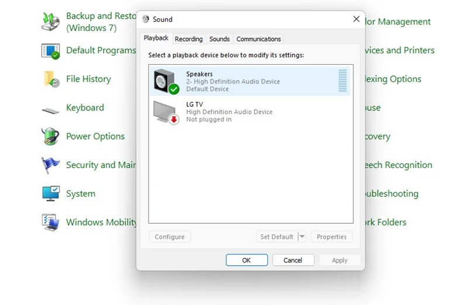
Task: Click the Backup and Restore icon
Action: coord(50,22)
